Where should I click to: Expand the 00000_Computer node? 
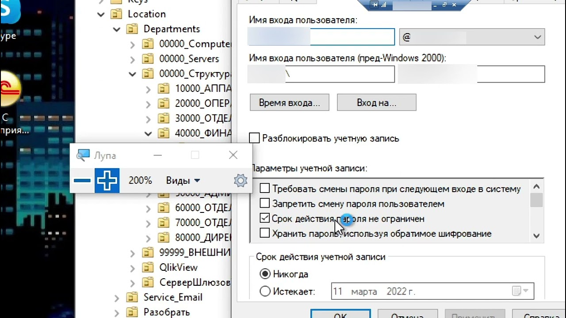point(133,45)
